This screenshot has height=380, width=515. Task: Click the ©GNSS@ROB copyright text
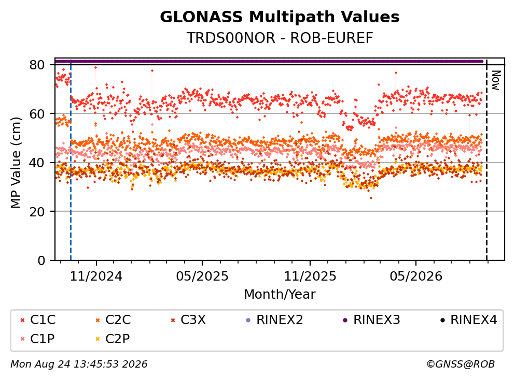pos(461,364)
